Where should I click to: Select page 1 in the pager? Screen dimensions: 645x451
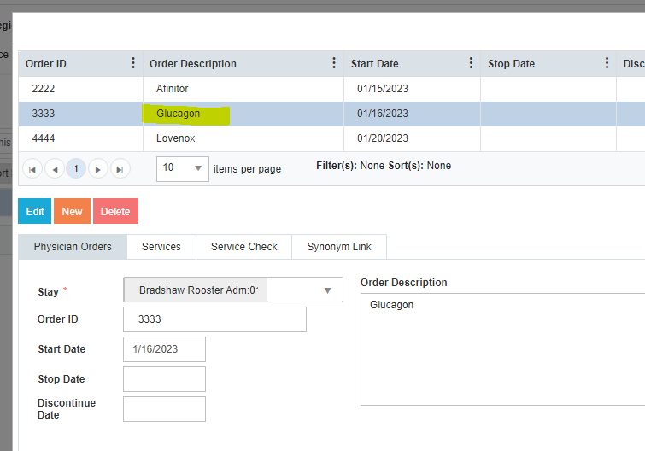(76, 168)
